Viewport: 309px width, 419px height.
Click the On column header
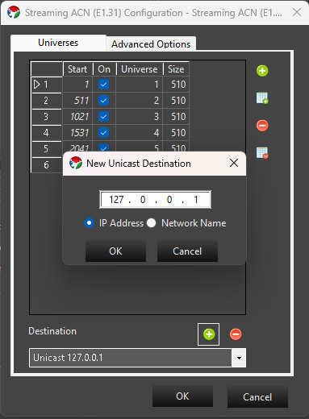point(104,69)
